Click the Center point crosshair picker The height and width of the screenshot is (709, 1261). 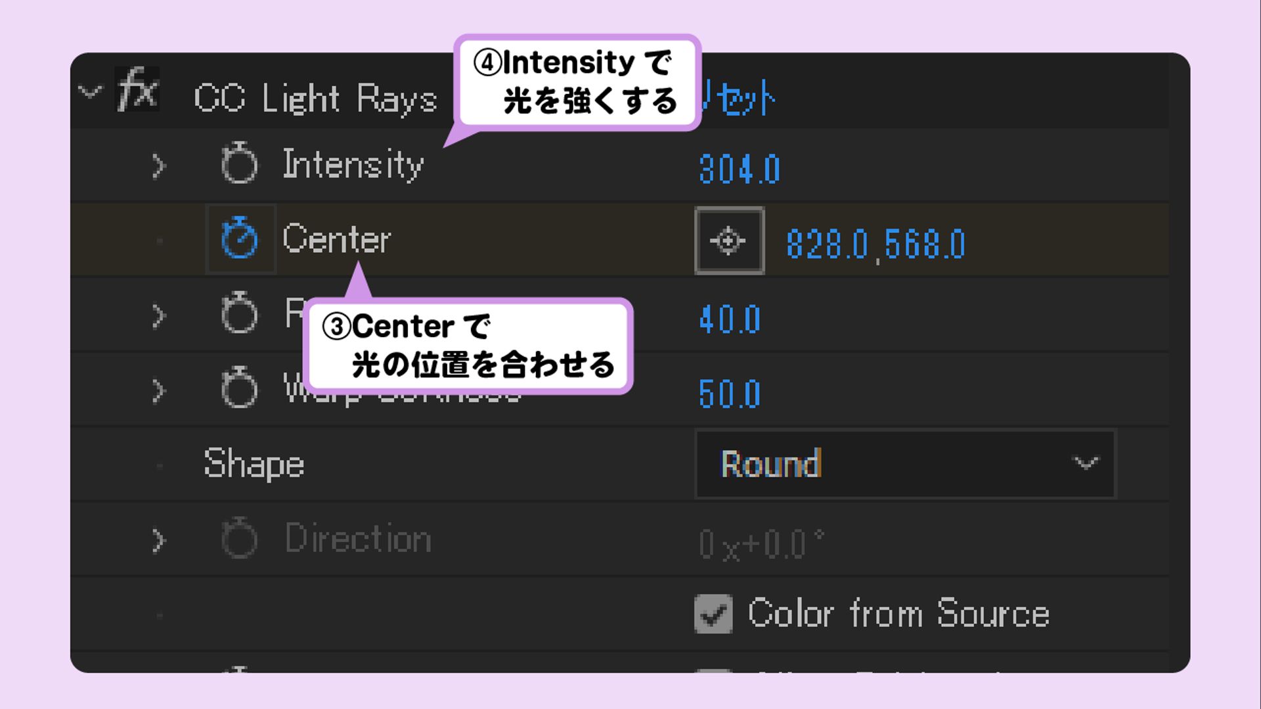728,240
